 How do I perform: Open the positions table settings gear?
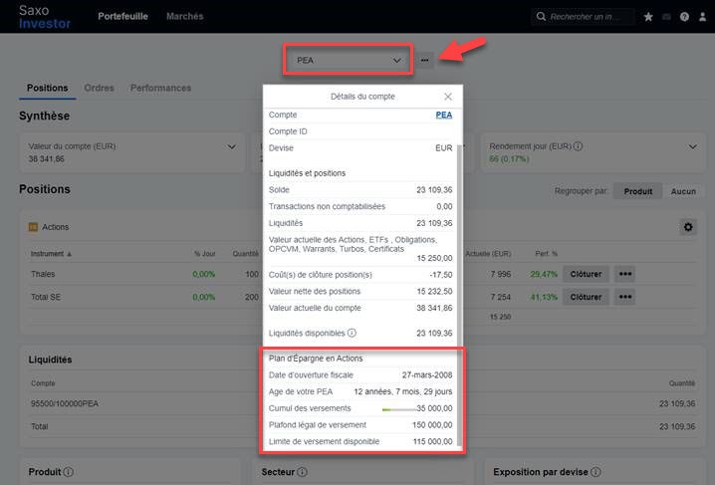(688, 227)
